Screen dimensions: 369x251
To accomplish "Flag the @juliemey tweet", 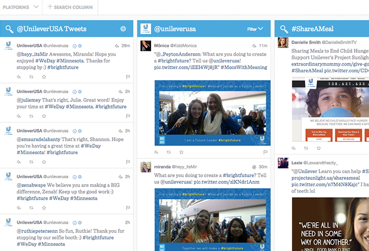I will point(128,116).
